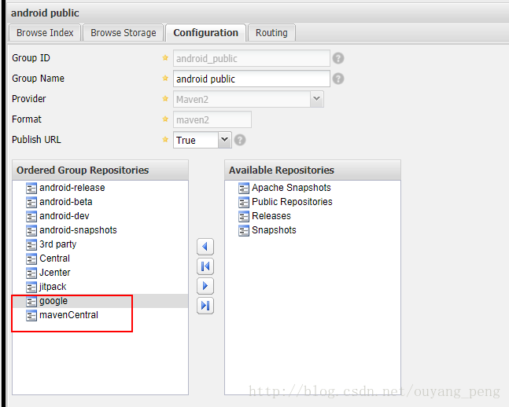
Task: Click the move-right arrow button
Action: tap(205, 286)
